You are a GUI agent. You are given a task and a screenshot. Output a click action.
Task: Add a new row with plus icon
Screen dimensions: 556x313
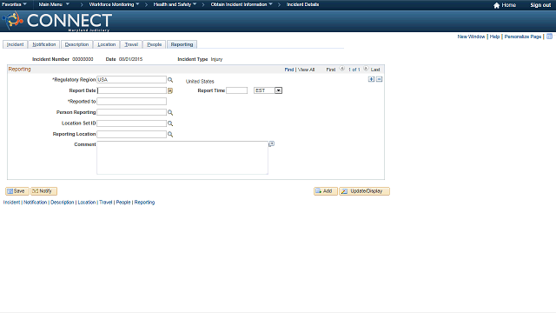coord(371,79)
